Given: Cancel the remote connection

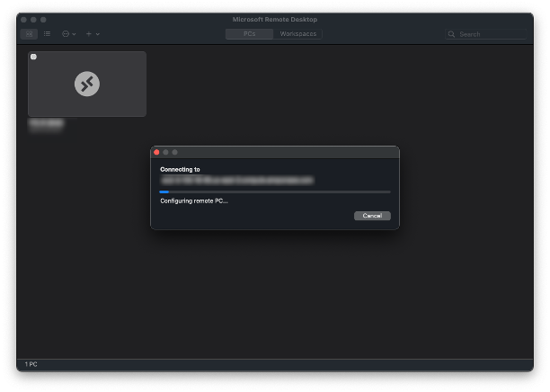Looking at the screenshot, I should (372, 216).
